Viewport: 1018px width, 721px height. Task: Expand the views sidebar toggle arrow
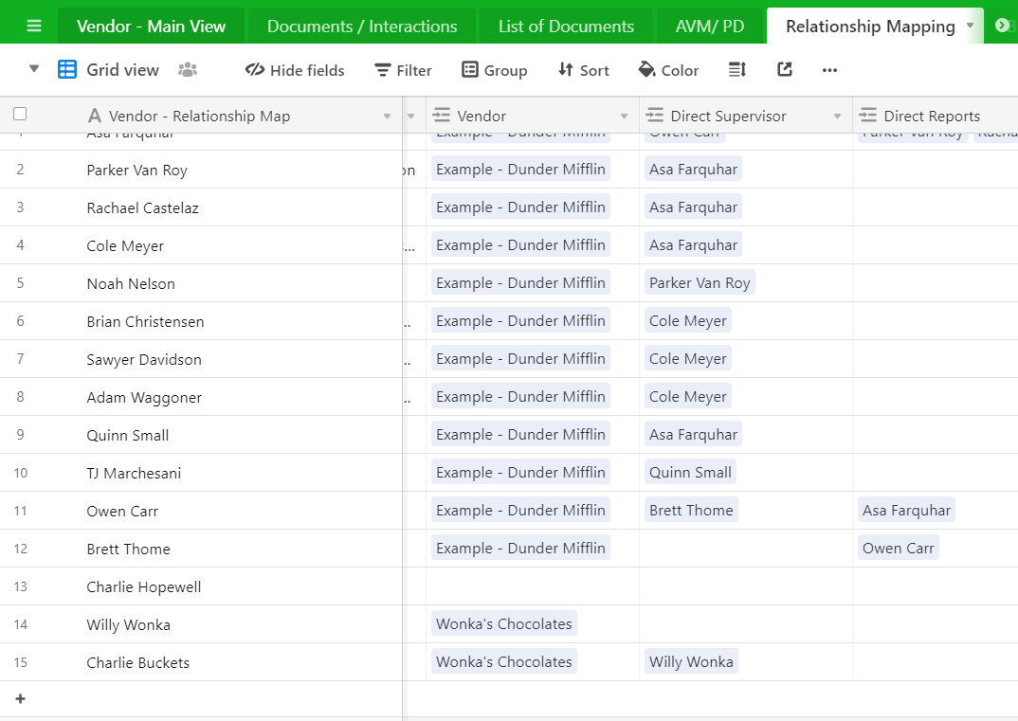click(34, 69)
